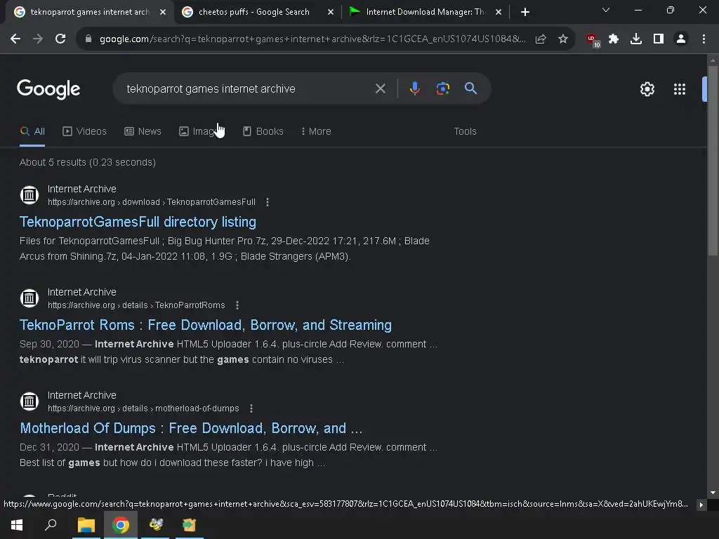Bookmark this page with the star icon
Image resolution: width=719 pixels, height=539 pixels.
click(x=563, y=39)
